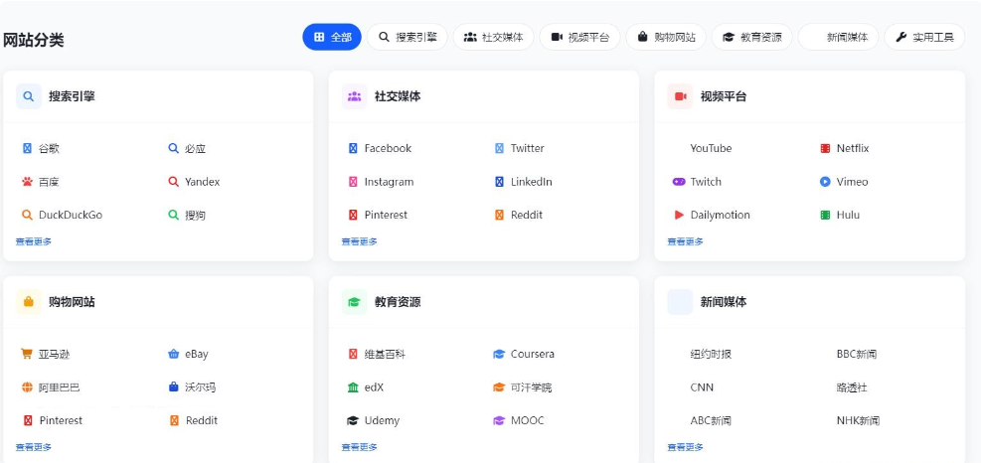This screenshot has height=463, width=981.
Task: Open the Netflix link
Action: pos(852,148)
